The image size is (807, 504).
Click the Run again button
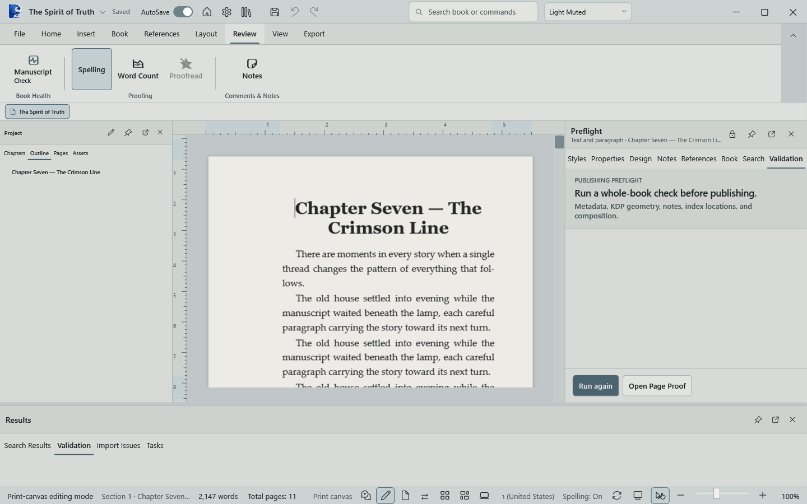596,386
